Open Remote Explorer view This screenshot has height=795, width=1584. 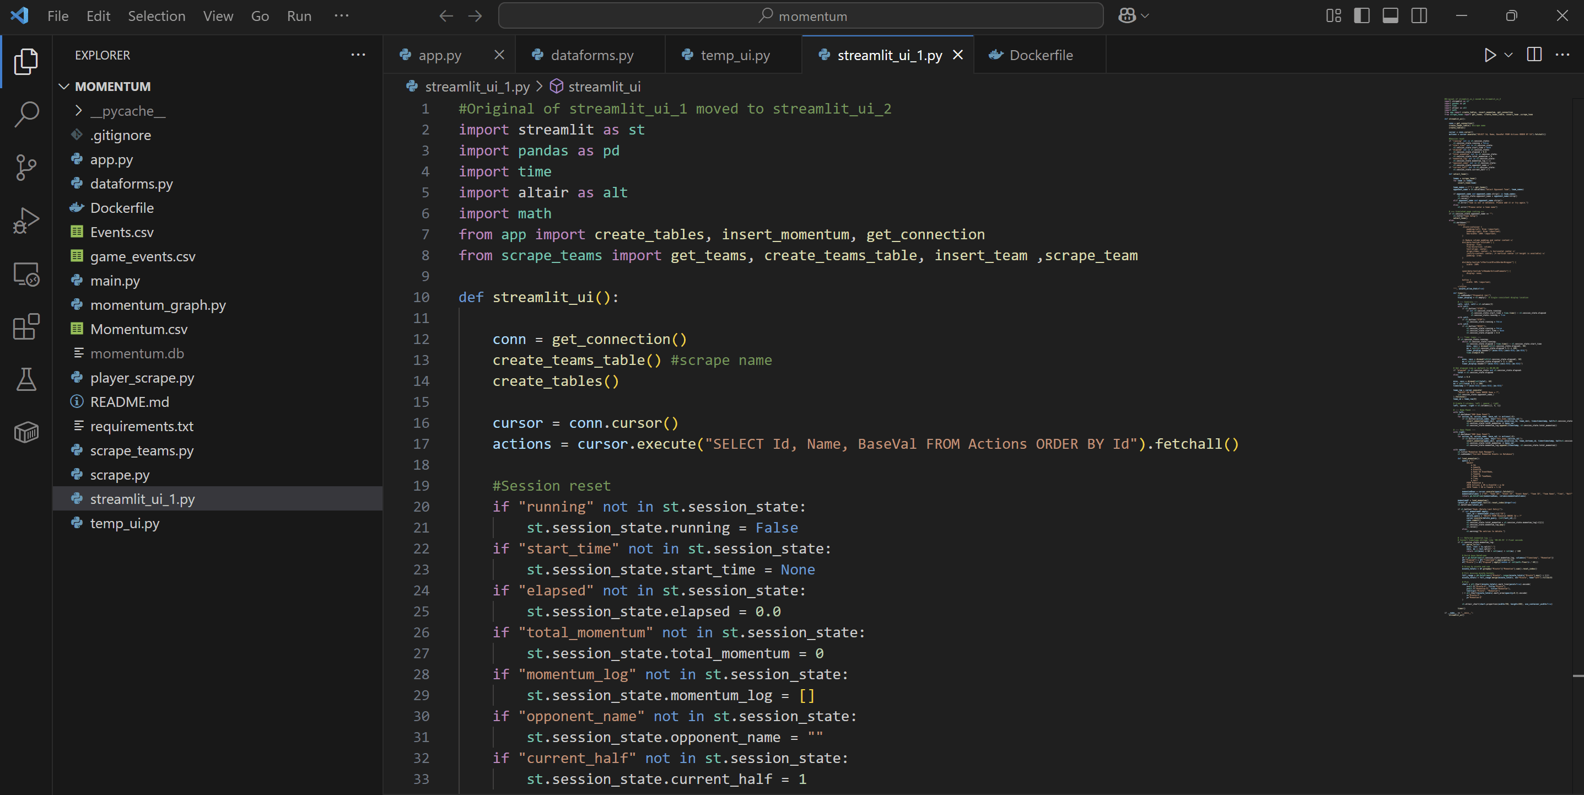(26, 274)
